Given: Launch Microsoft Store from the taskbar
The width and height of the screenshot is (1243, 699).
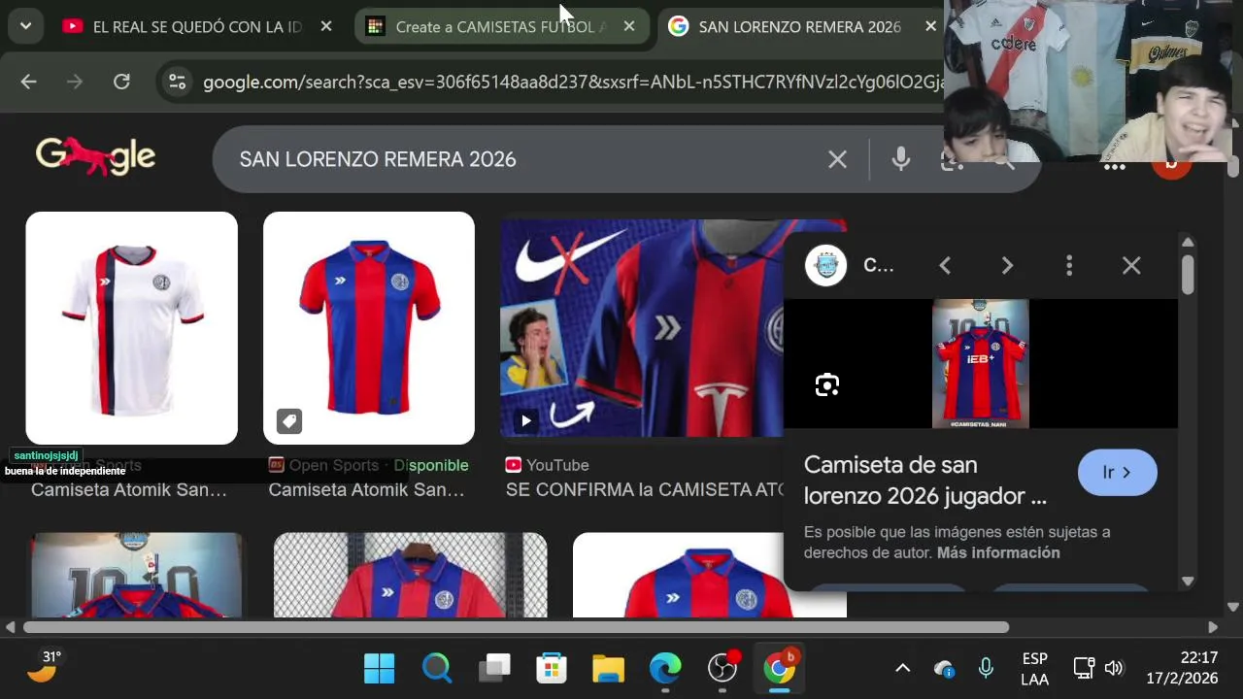Looking at the screenshot, I should coord(552,668).
